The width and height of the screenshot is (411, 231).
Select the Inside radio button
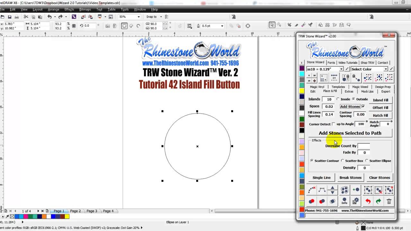pyautogui.click(x=338, y=99)
